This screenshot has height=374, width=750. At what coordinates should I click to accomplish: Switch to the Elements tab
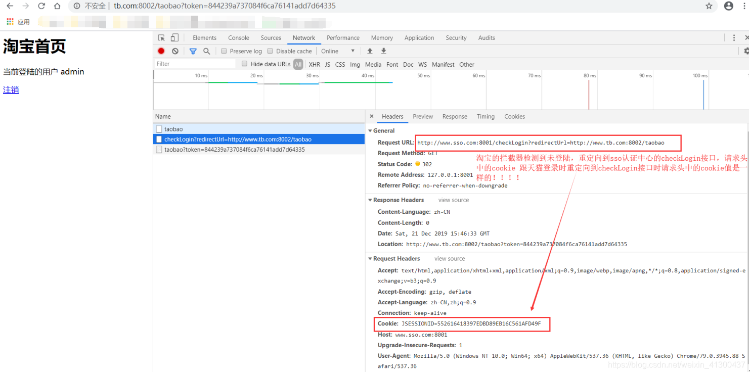pos(204,38)
